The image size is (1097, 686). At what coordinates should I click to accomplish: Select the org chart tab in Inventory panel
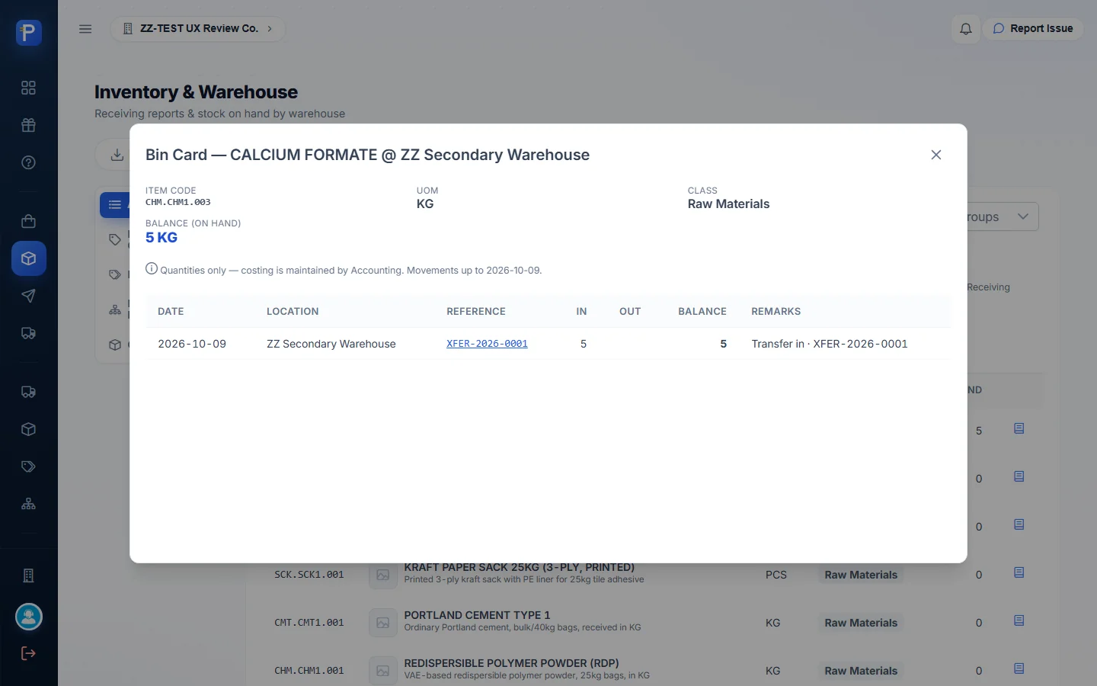[x=115, y=309]
